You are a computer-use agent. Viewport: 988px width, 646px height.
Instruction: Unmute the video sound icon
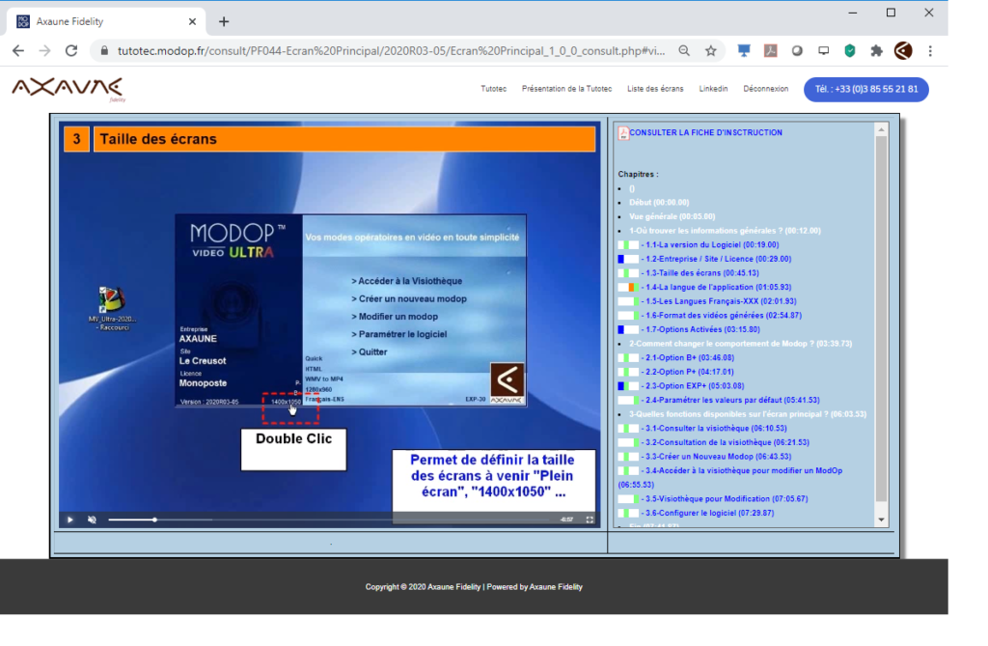[x=92, y=520]
